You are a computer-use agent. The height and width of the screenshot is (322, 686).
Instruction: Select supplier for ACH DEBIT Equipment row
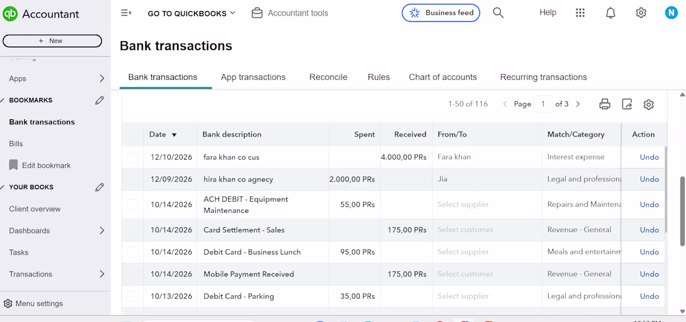(x=487, y=204)
